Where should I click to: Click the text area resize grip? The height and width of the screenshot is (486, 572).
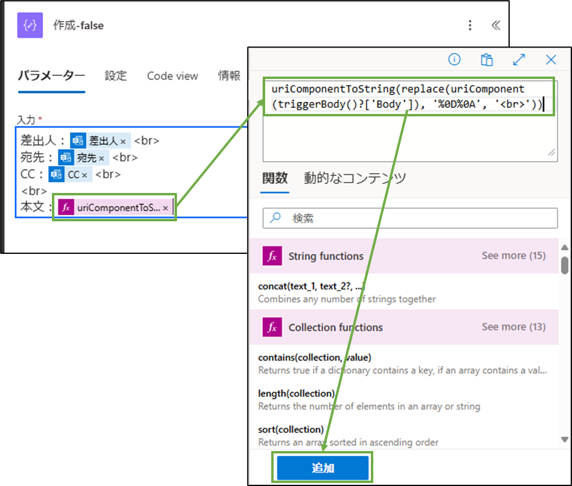coord(551,152)
